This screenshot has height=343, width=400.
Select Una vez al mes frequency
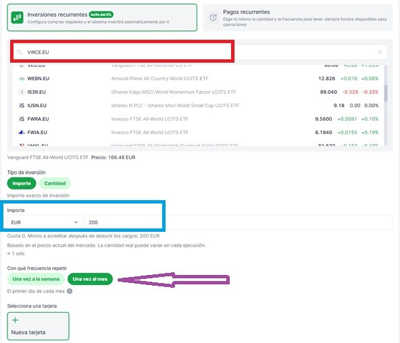(90, 279)
